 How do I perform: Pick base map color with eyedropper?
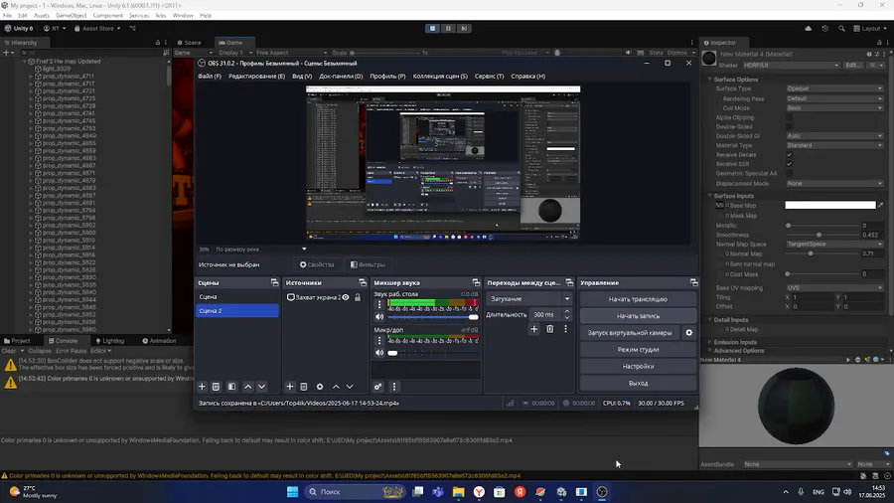(880, 206)
